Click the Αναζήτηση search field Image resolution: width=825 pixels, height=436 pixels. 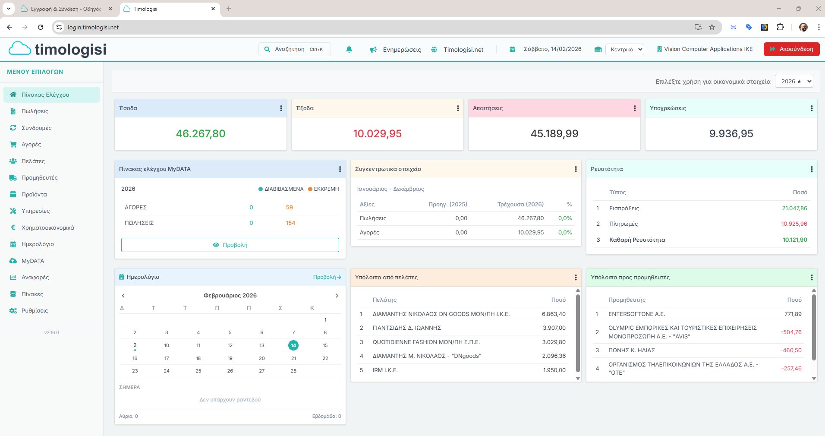(294, 49)
